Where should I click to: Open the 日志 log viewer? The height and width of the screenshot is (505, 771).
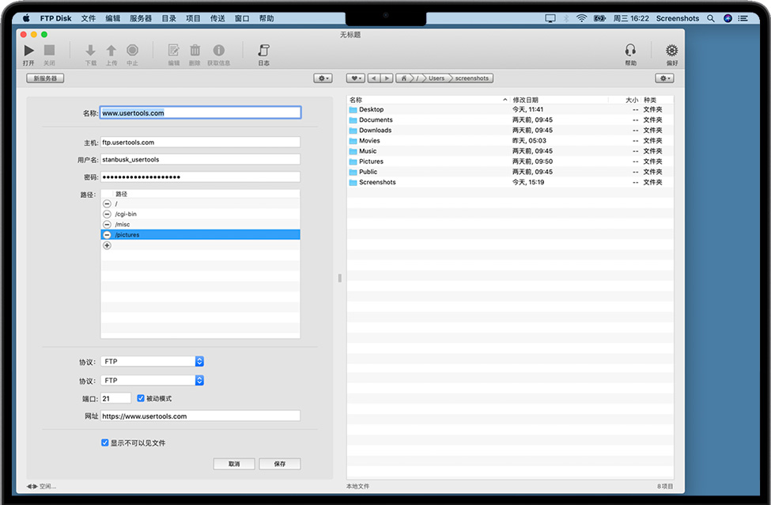(263, 51)
